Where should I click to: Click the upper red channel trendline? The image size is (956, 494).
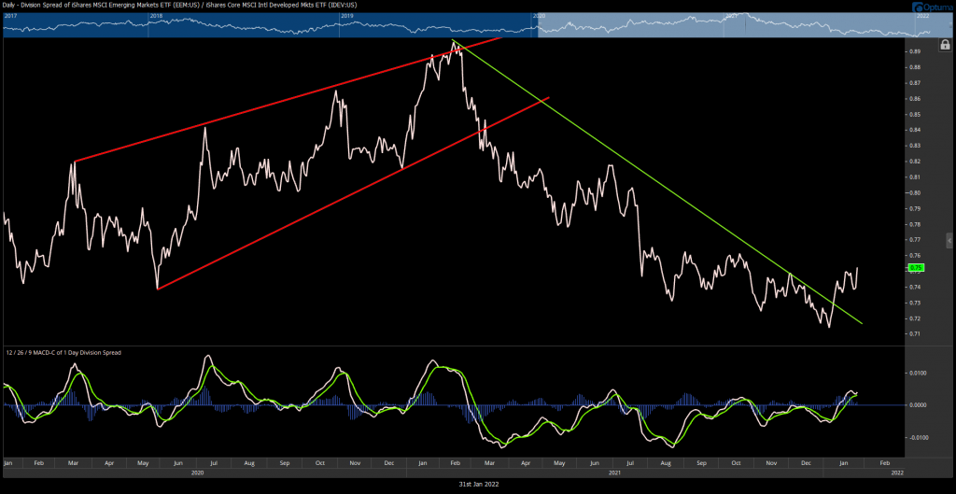point(287,100)
